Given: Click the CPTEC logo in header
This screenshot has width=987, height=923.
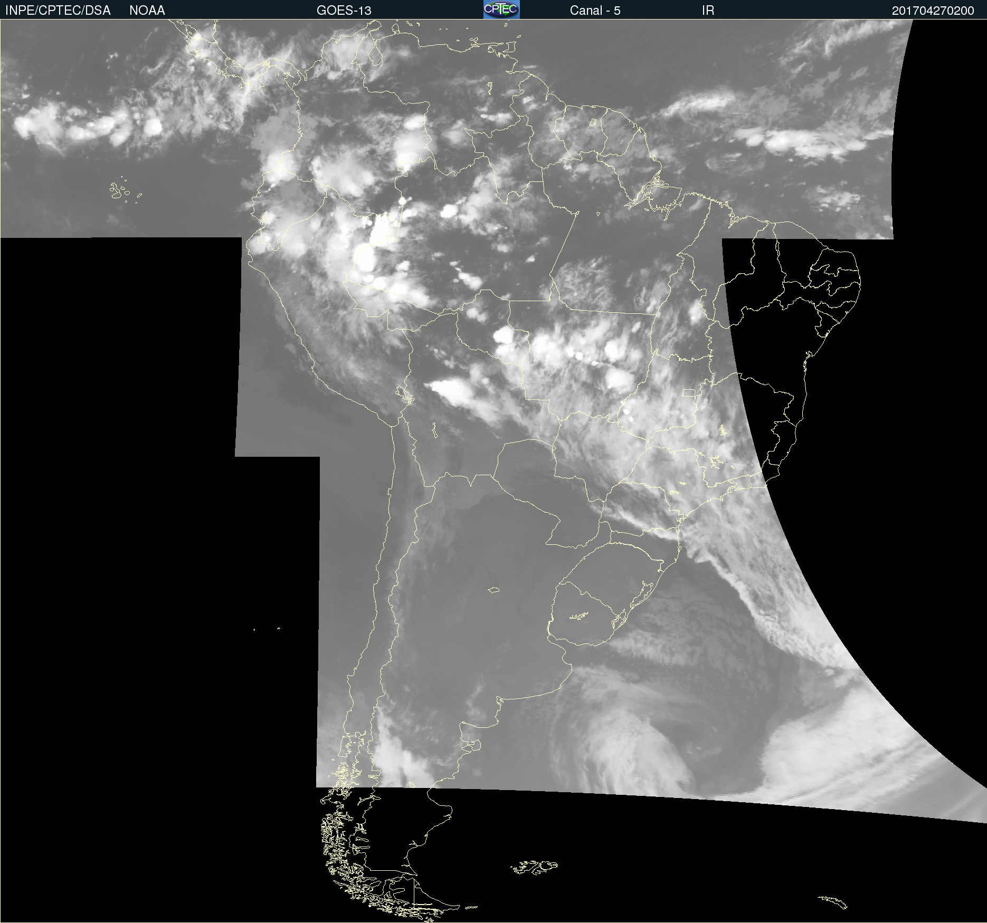Looking at the screenshot, I should (501, 9).
